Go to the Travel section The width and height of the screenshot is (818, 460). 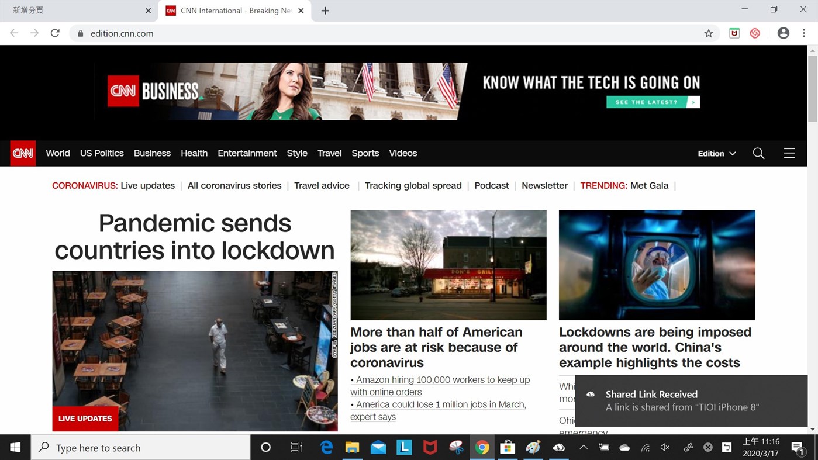click(x=330, y=153)
